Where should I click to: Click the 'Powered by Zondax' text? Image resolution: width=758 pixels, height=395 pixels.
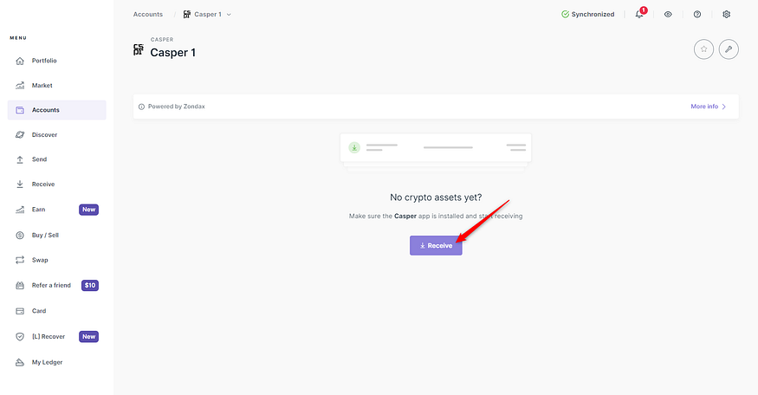tap(177, 107)
